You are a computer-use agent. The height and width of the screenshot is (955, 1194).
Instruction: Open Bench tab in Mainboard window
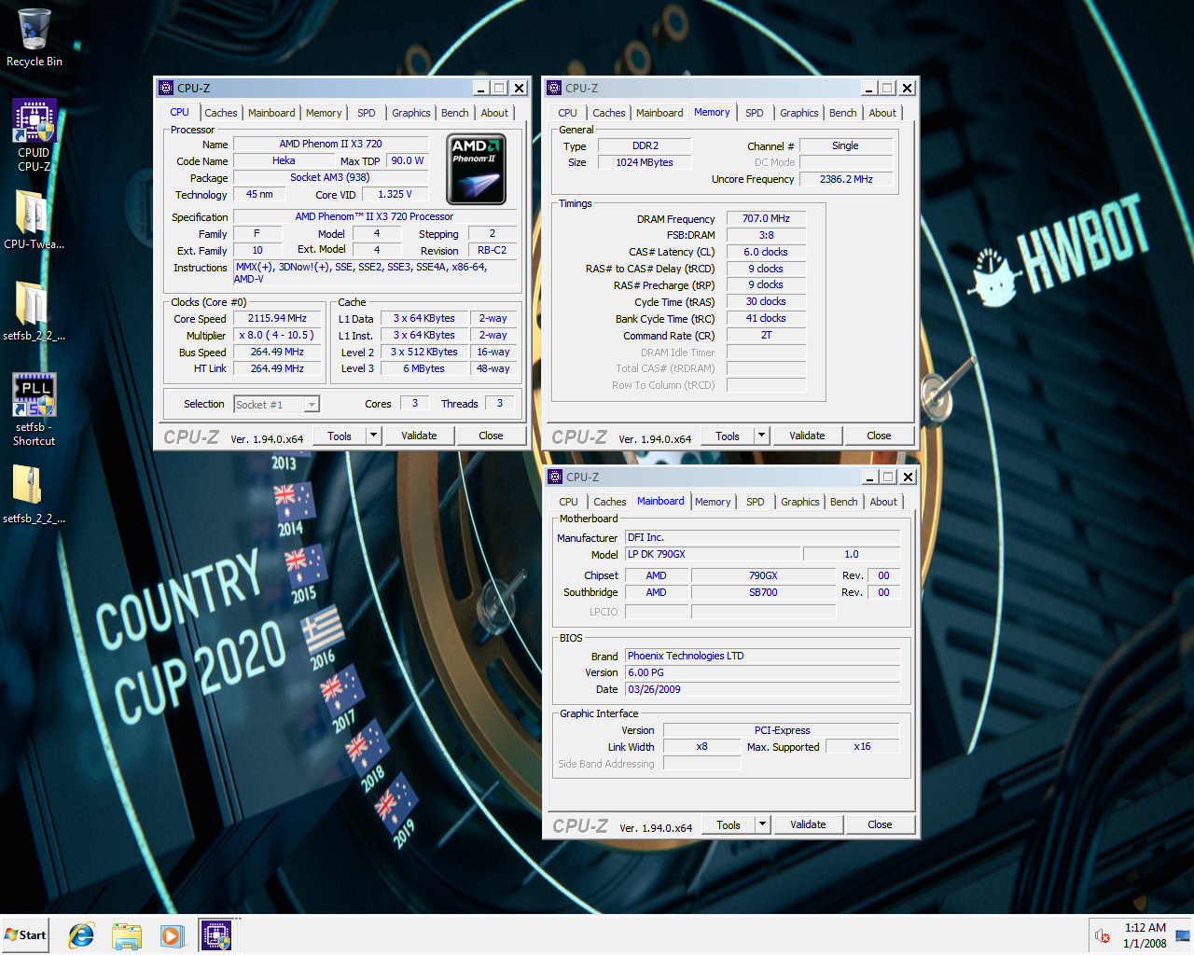(x=844, y=502)
